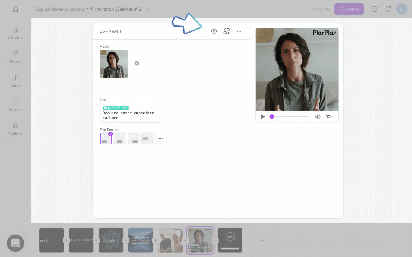The image size is (412, 257).
Task: Open the Options sidebar item
Action: [15, 129]
